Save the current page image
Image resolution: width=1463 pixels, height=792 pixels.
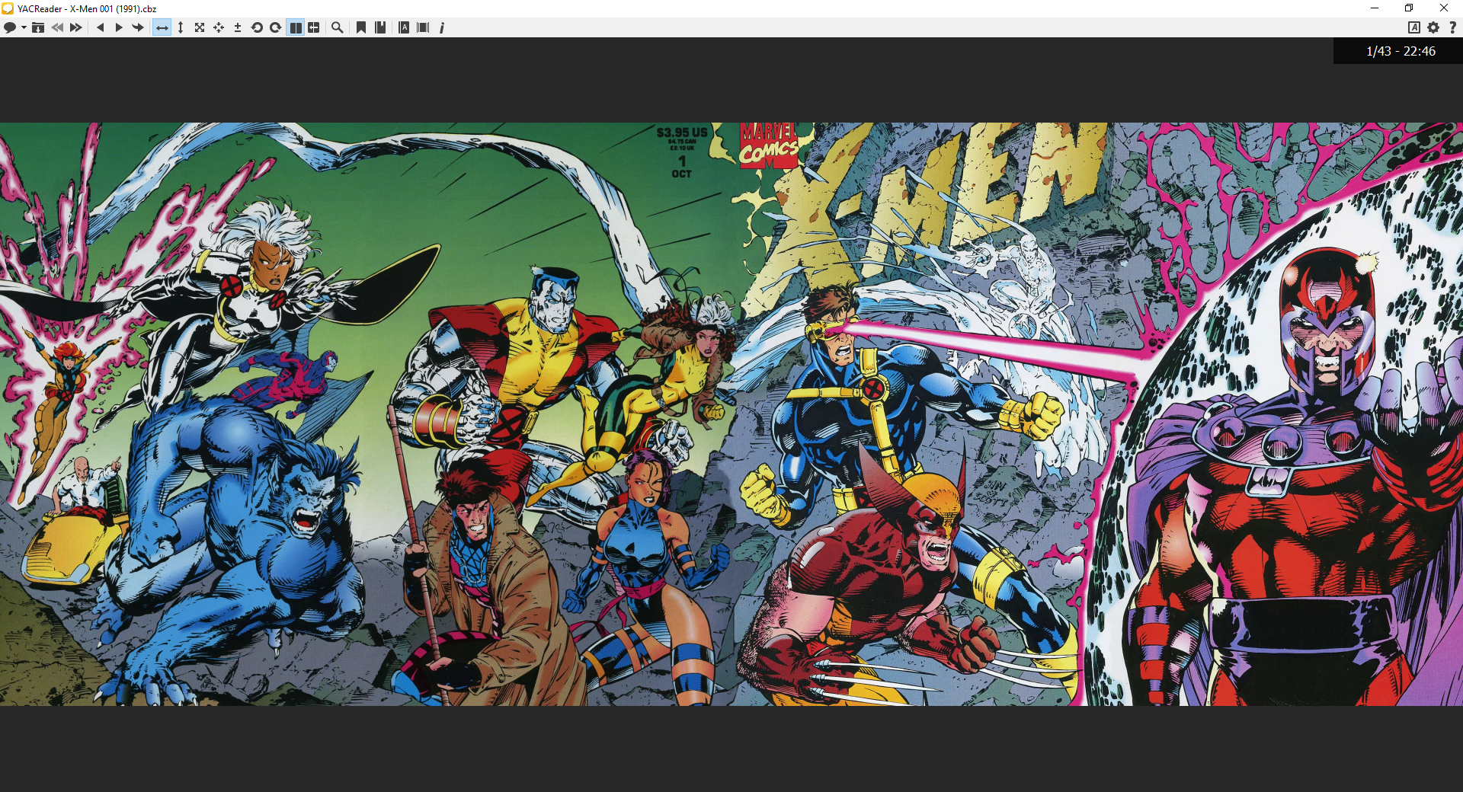tap(38, 27)
